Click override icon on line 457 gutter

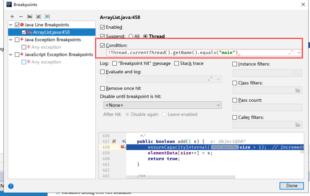114,141
